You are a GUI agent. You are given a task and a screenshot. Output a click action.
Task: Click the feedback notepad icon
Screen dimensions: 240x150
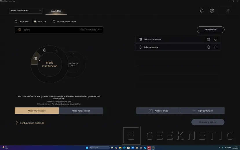click(x=228, y=10)
